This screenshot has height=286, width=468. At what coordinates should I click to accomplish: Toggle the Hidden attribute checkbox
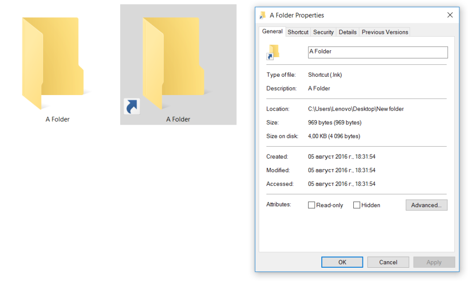[357, 205]
